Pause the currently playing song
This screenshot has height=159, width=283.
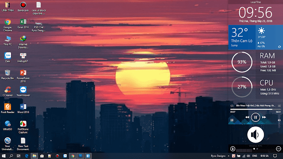click(x=256, y=117)
